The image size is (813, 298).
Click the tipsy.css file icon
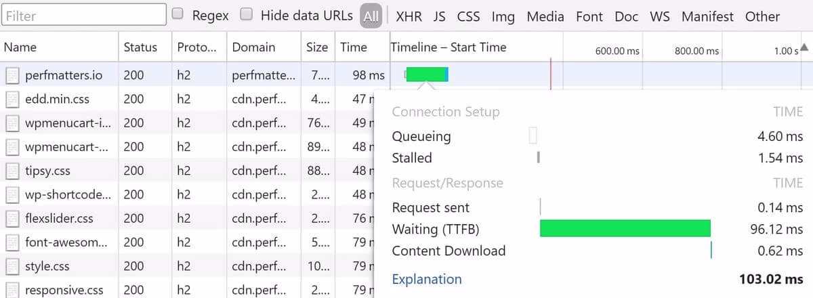point(13,170)
